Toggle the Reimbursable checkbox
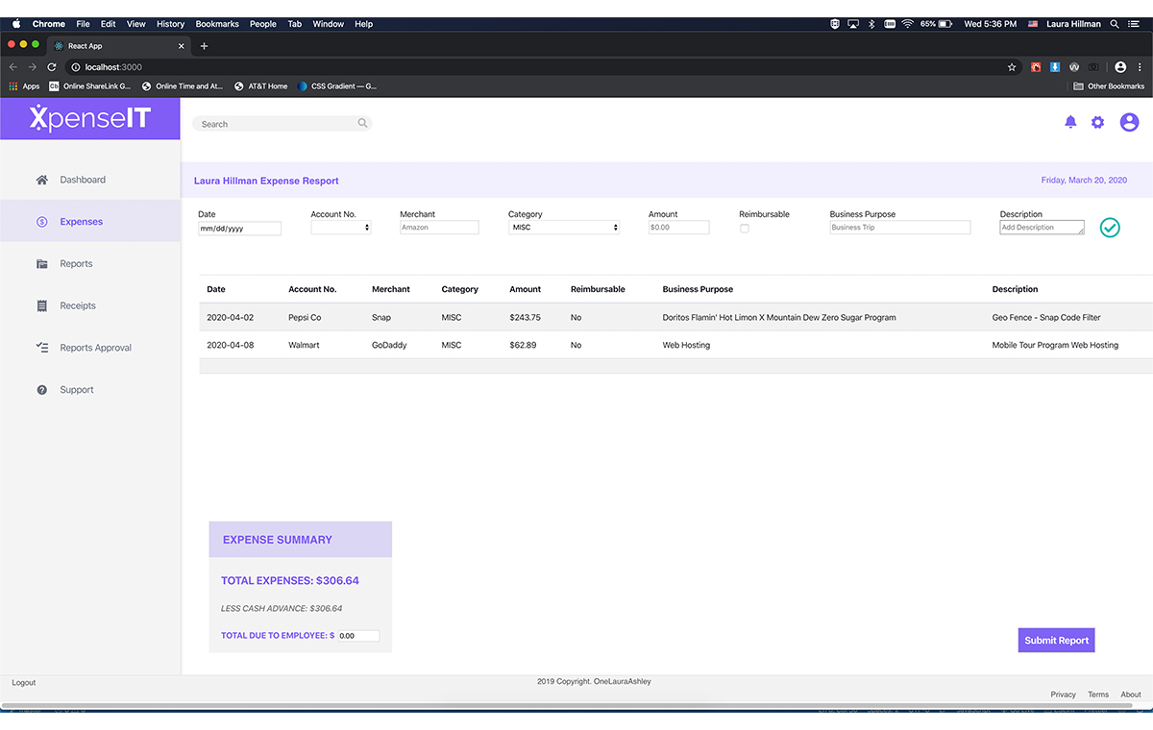This screenshot has height=730, width=1153. 745,229
